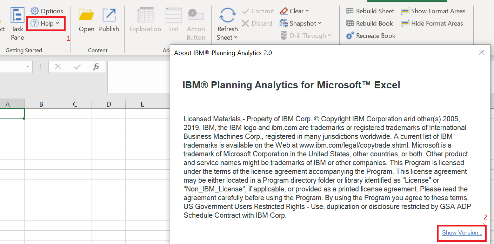The width and height of the screenshot is (494, 244).
Task: Click Hide Format Areas
Action: (x=432, y=23)
